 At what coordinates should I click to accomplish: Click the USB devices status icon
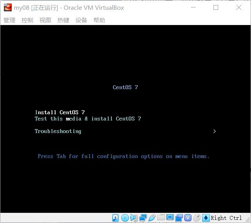[x=152, y=218]
